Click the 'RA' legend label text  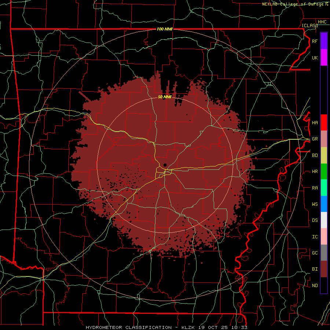(x=315, y=188)
